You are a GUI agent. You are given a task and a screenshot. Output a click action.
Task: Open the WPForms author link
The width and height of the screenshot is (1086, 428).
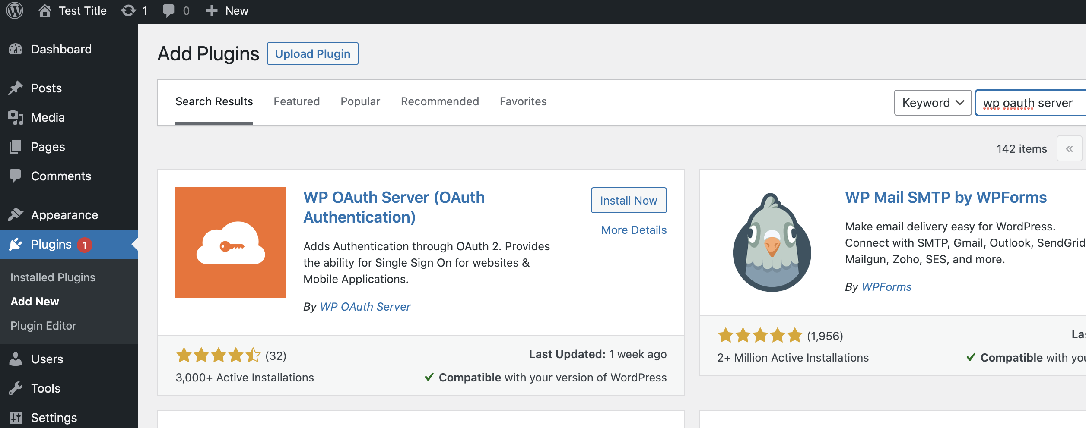886,287
